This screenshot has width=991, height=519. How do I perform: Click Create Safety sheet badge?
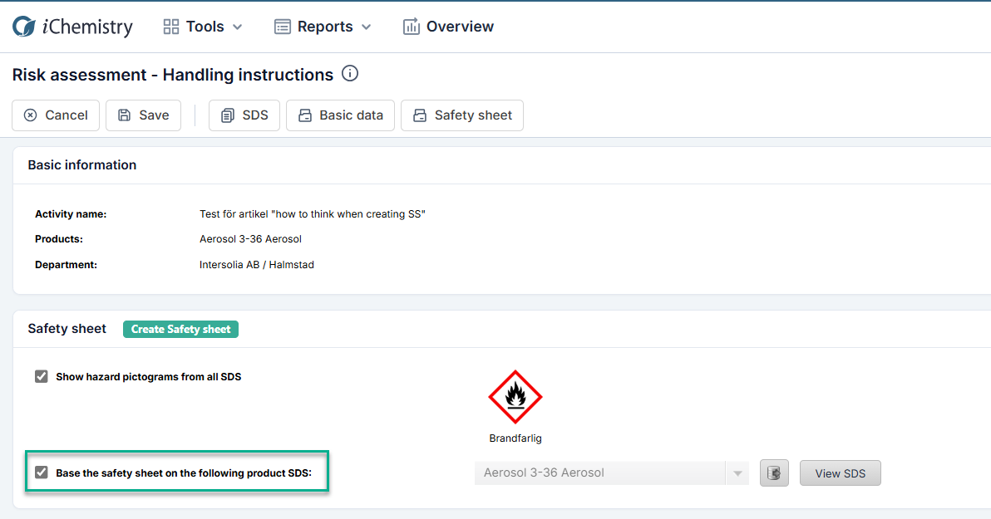[180, 329]
